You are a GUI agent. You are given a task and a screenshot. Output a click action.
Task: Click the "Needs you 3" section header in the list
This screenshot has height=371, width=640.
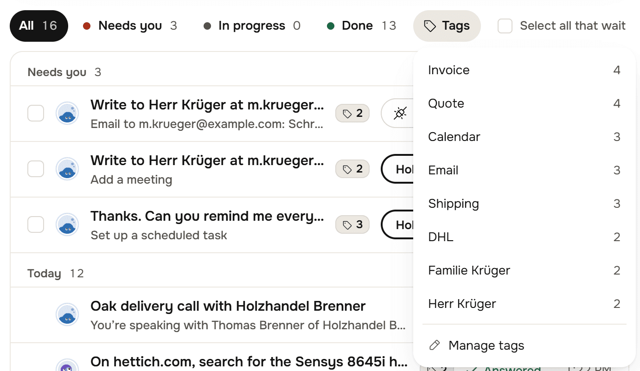pos(64,72)
